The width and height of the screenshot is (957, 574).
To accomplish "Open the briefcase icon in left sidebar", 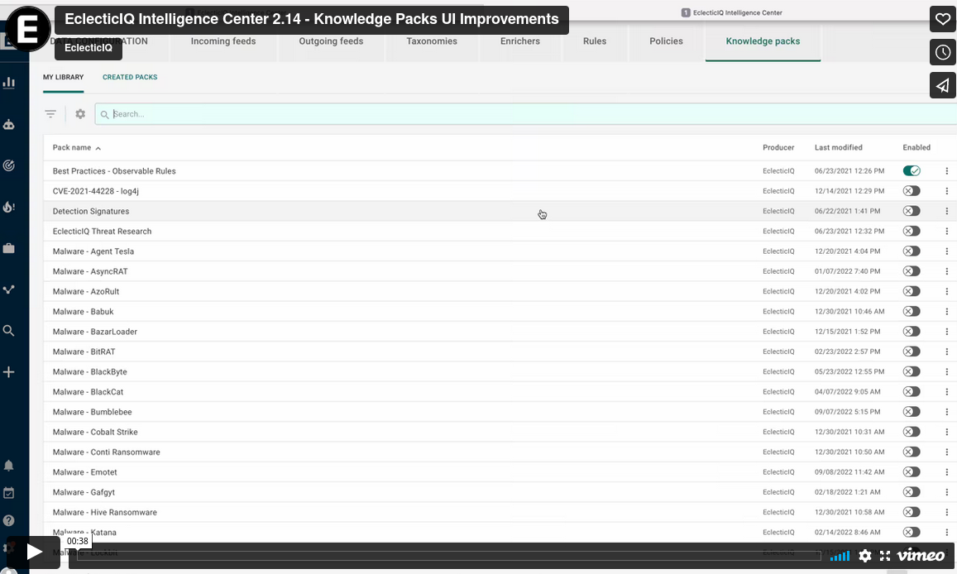I will coord(9,248).
